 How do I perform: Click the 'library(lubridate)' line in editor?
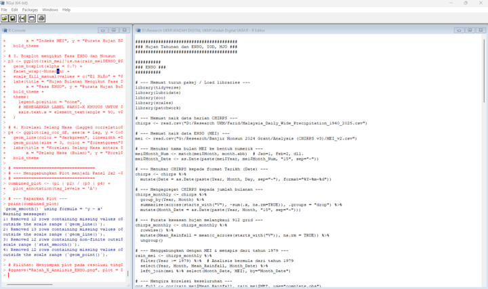click(158, 93)
